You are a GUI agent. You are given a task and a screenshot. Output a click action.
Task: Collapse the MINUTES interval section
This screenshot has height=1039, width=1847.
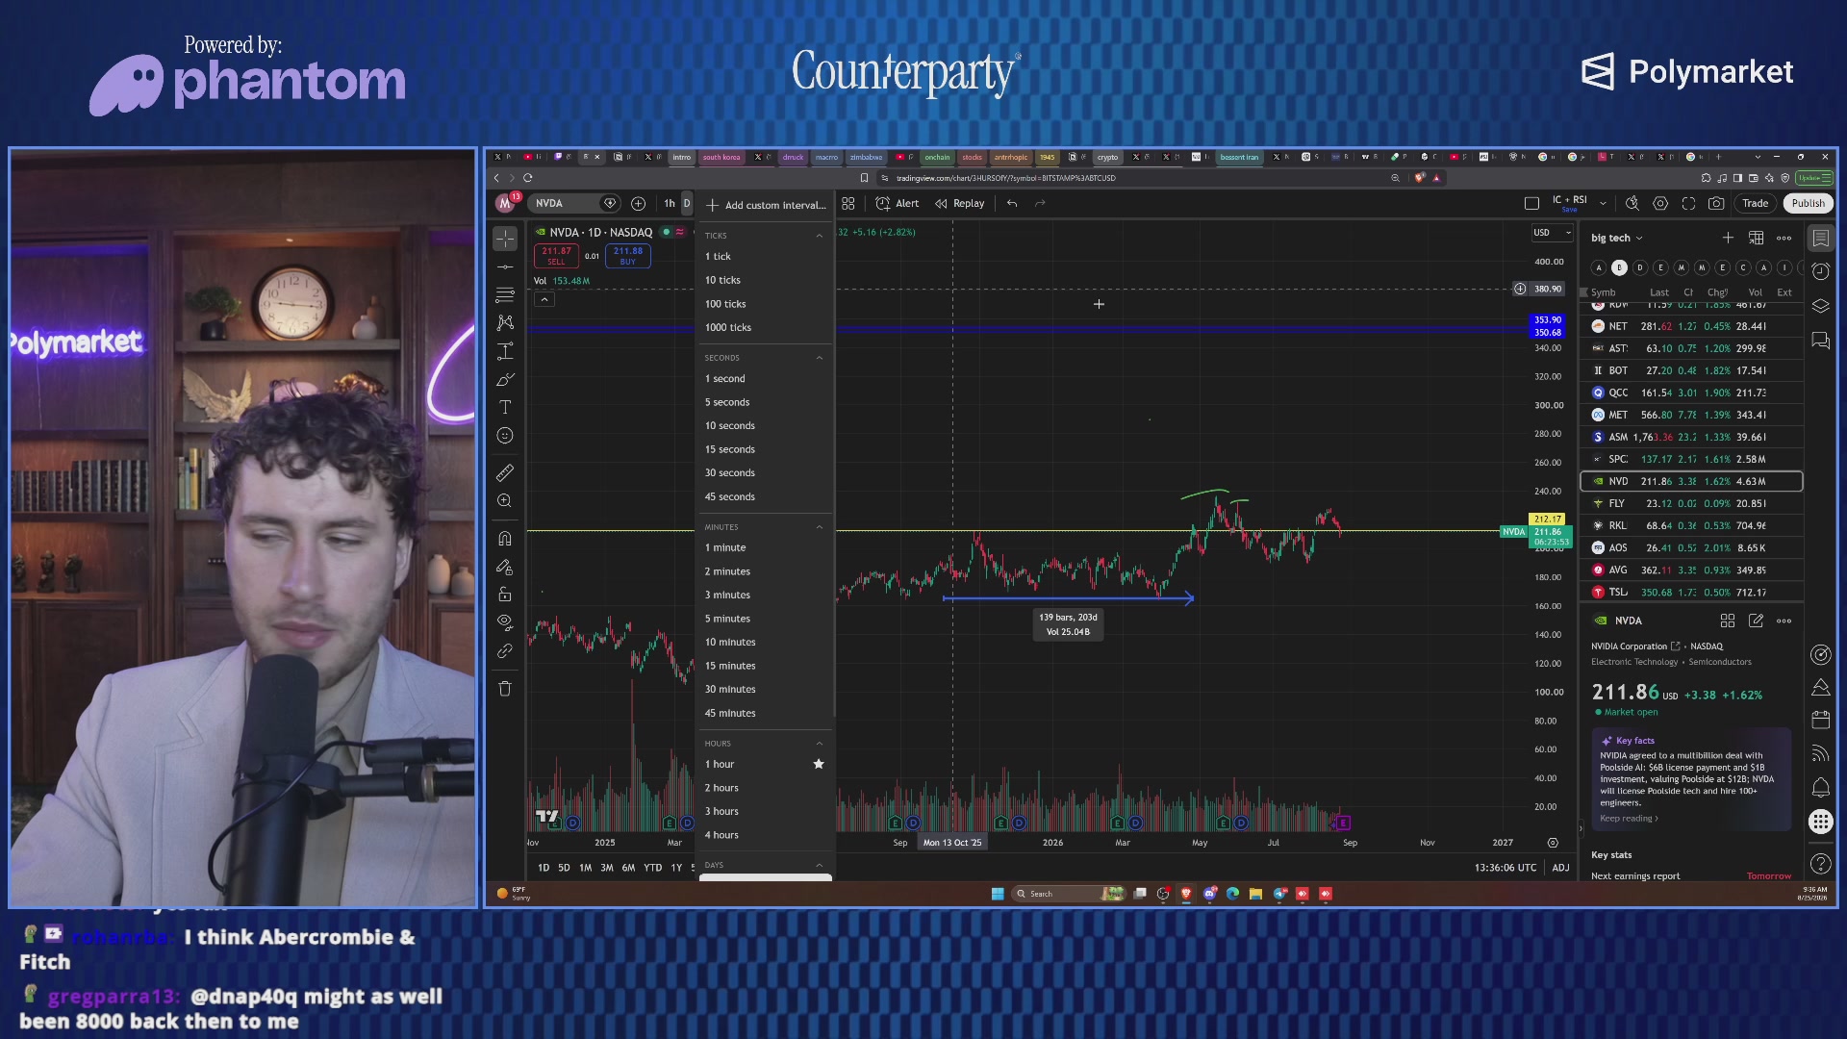point(820,527)
